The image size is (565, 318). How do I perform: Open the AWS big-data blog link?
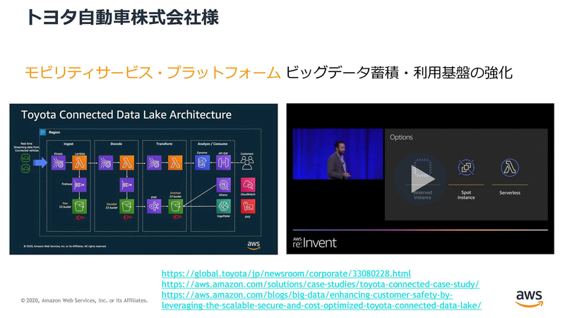[321, 300]
